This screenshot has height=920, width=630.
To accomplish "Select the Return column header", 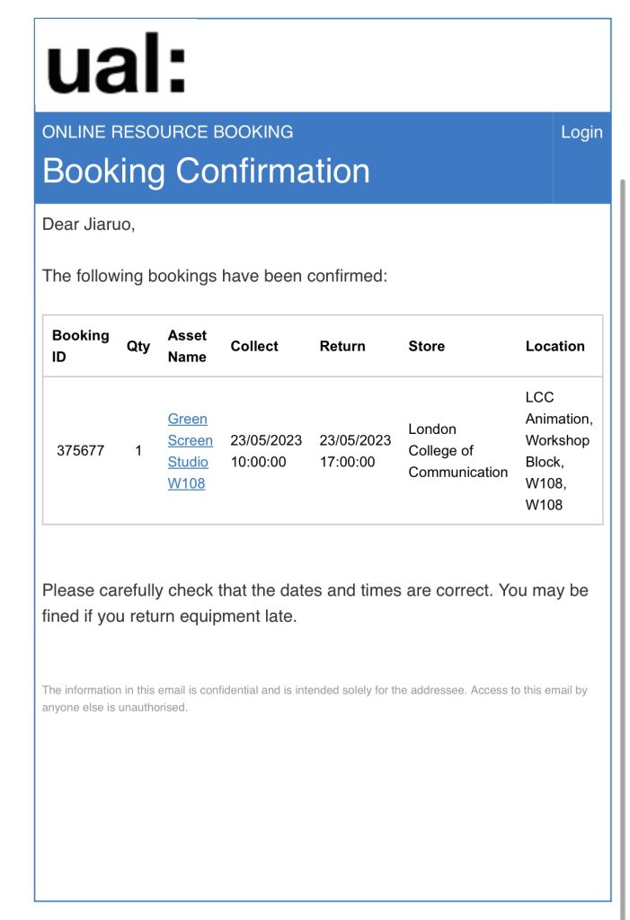I will coord(342,346).
